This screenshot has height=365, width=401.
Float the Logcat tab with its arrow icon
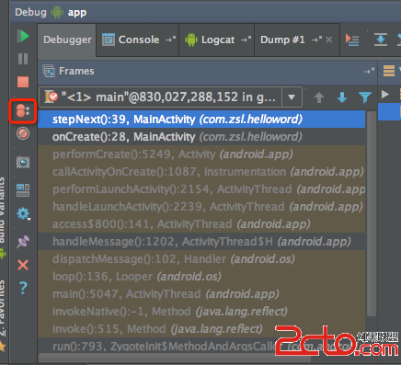[246, 40]
